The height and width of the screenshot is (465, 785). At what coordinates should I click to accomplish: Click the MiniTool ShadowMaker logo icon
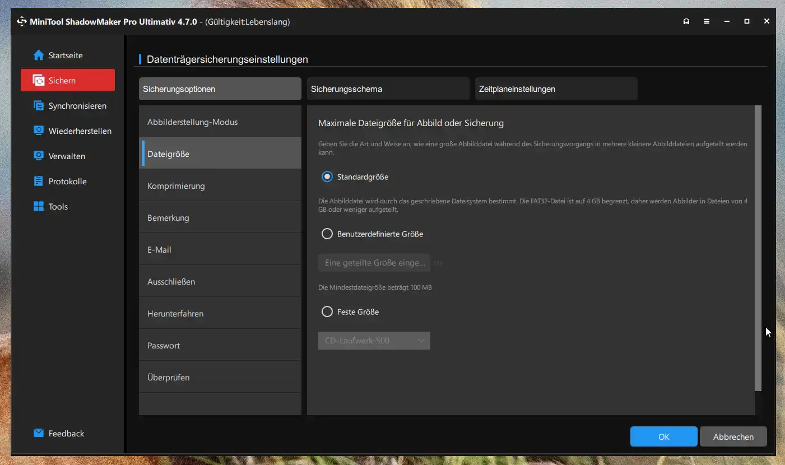tap(22, 22)
